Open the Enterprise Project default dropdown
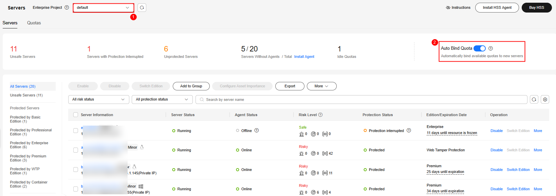 coord(103,7)
